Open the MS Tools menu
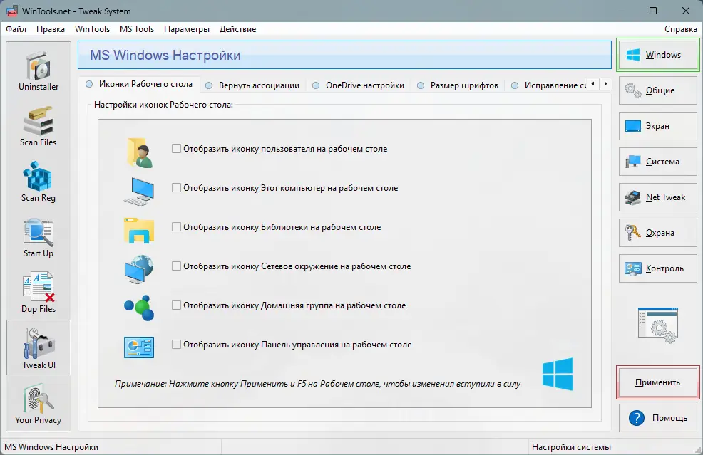The height and width of the screenshot is (455, 703). 137,29
